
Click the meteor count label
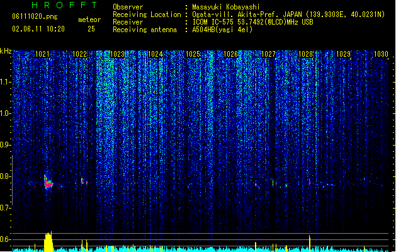point(89,20)
